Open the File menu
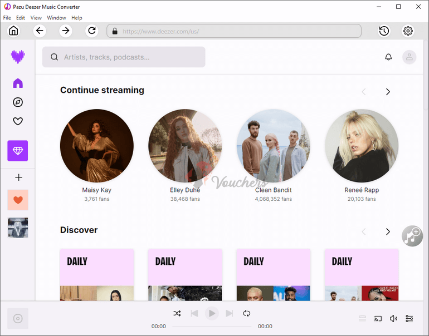 click(x=7, y=18)
